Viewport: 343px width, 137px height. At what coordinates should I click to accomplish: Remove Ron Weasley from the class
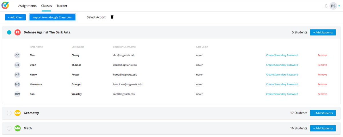(322, 94)
